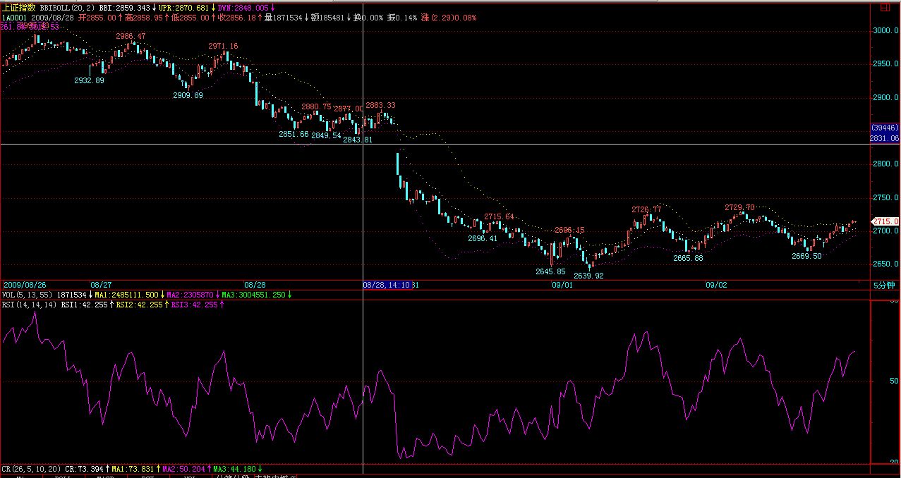The image size is (901, 478).
Task: Click the peak label 2883.33
Action: (380, 105)
